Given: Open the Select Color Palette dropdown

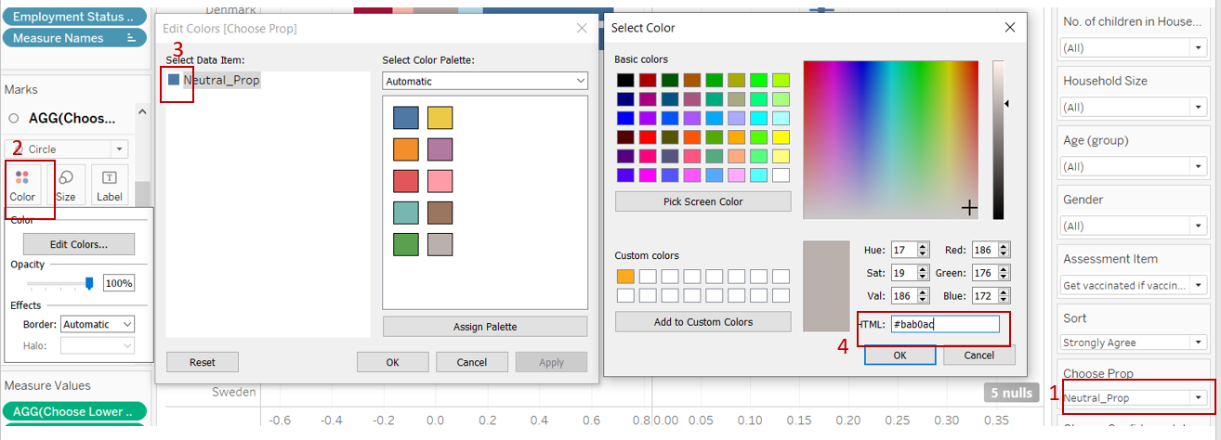Looking at the screenshot, I should (x=484, y=82).
